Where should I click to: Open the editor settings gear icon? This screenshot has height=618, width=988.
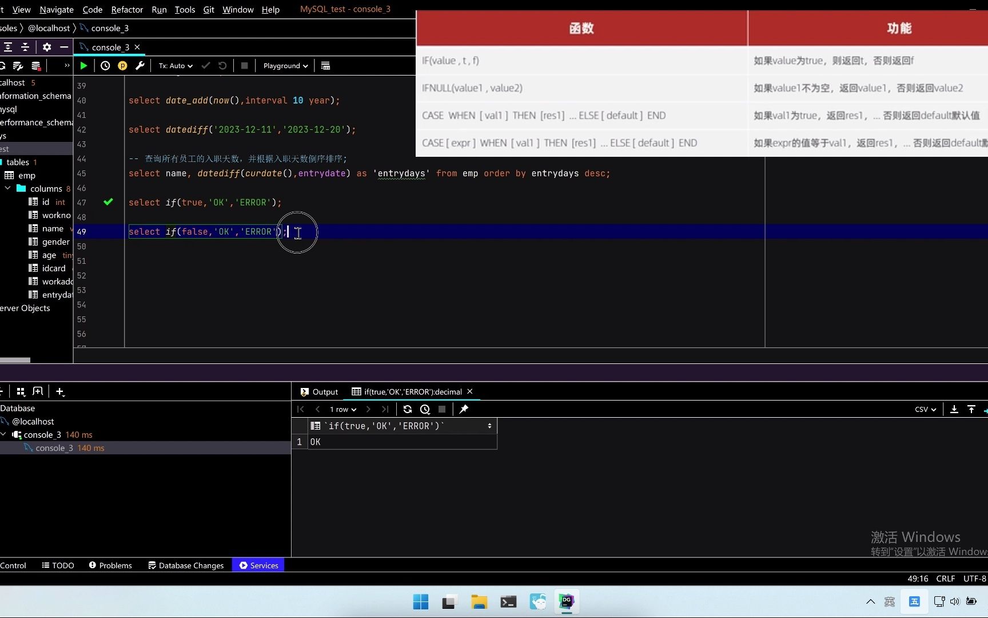tap(47, 47)
